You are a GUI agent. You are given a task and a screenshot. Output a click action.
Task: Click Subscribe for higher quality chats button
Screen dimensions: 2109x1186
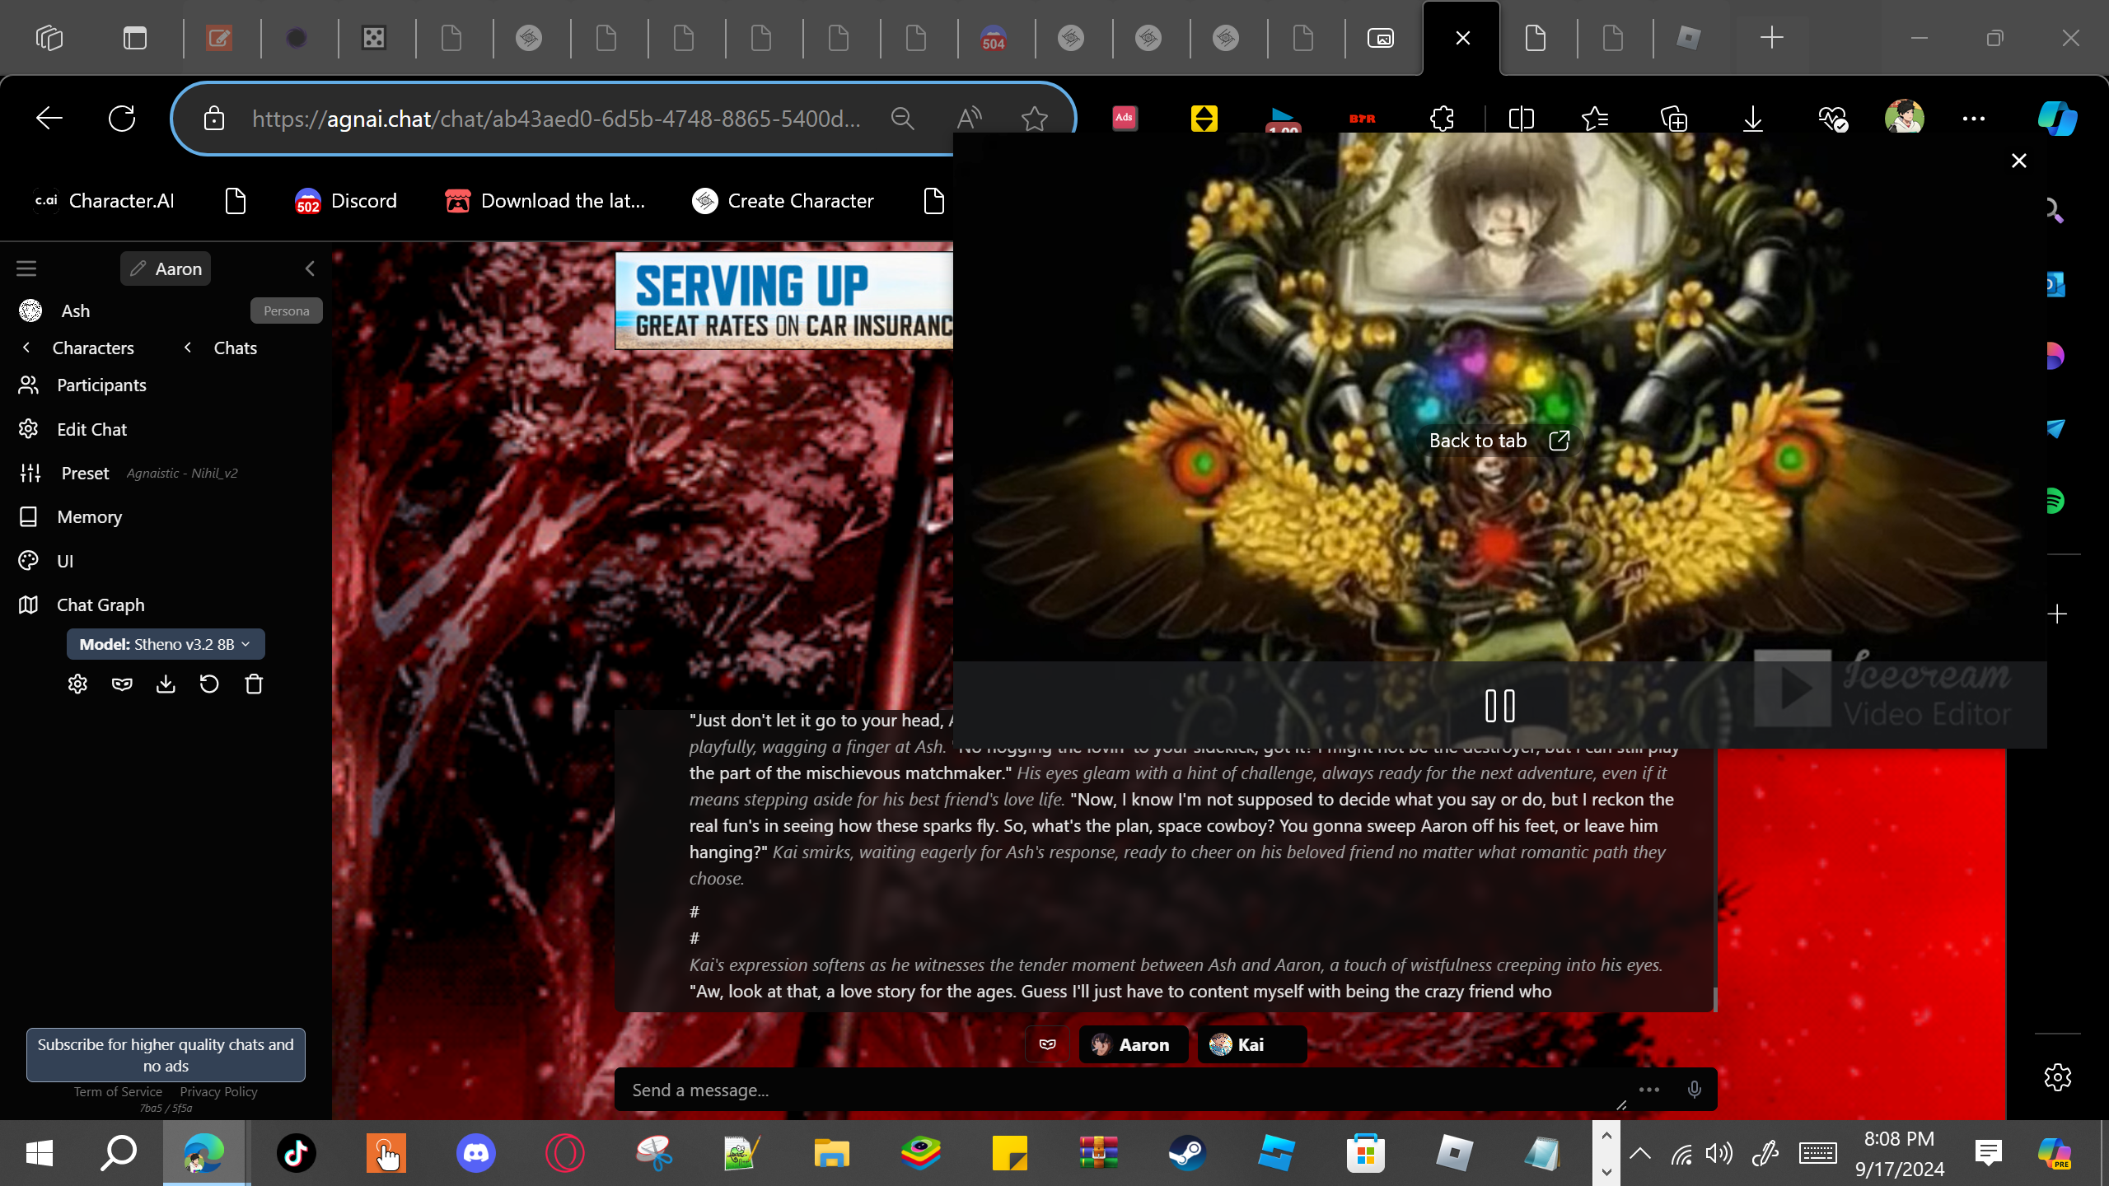tap(166, 1055)
